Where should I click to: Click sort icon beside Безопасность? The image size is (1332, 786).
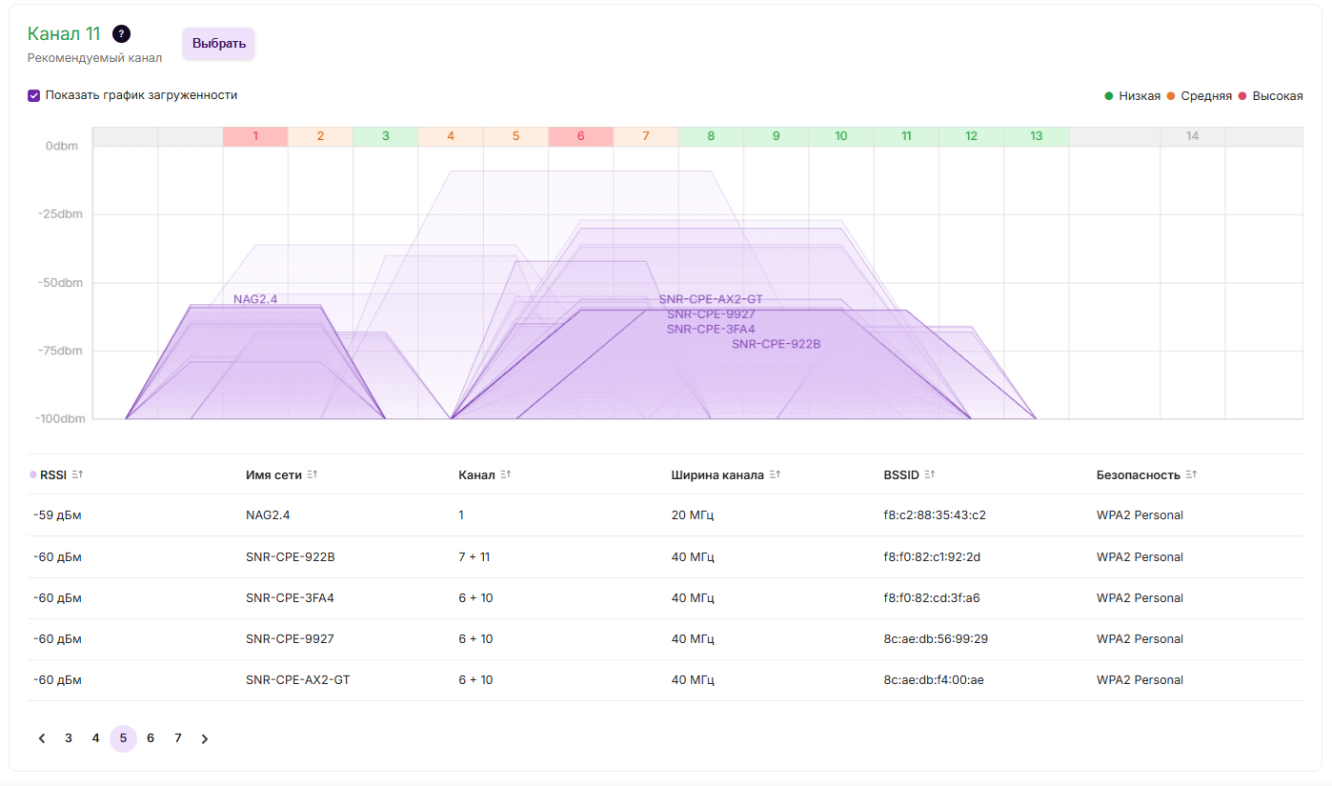pos(1191,474)
